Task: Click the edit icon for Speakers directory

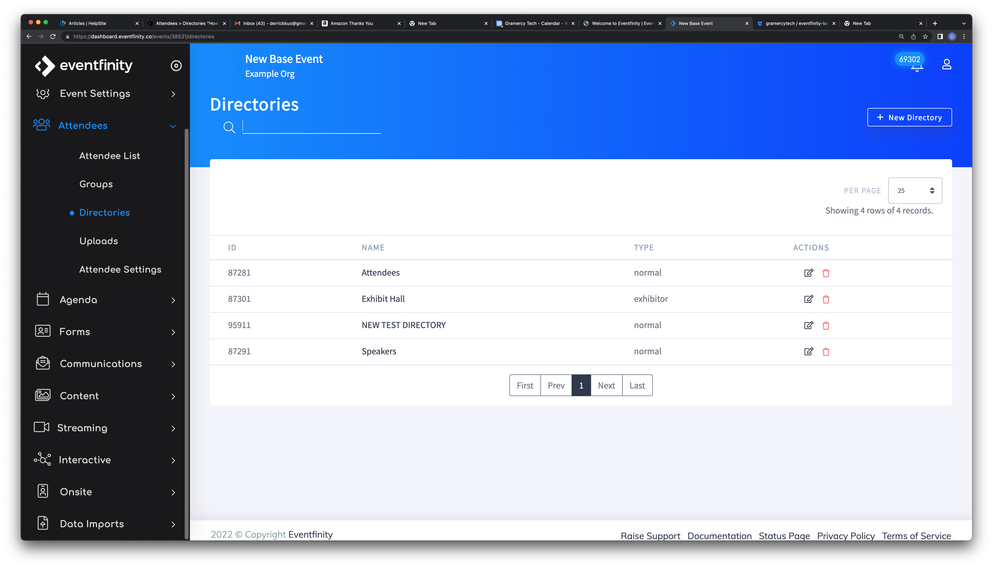Action: click(808, 351)
